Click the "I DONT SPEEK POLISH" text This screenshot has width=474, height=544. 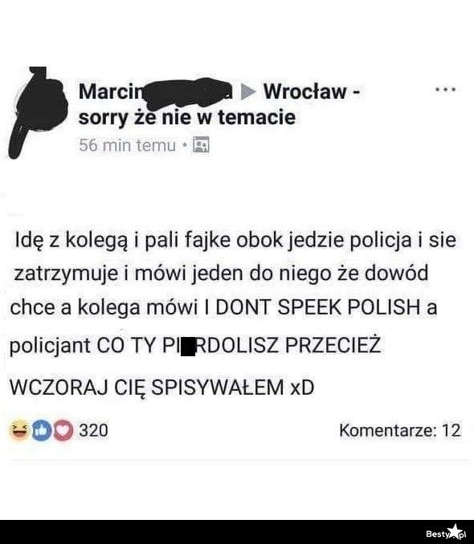tap(312, 307)
